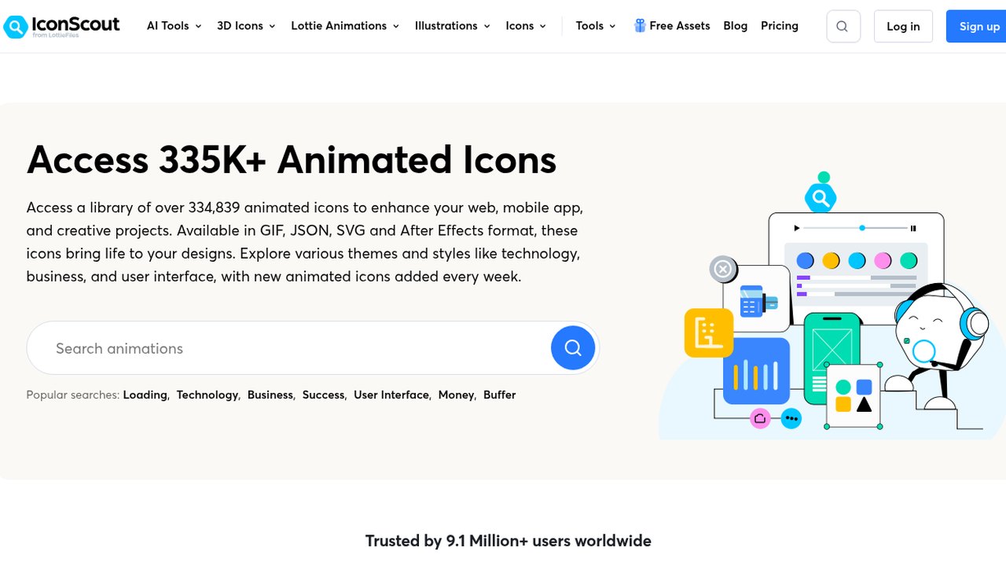The height and width of the screenshot is (566, 1006).
Task: Choose the Business popular search
Action: (270, 395)
